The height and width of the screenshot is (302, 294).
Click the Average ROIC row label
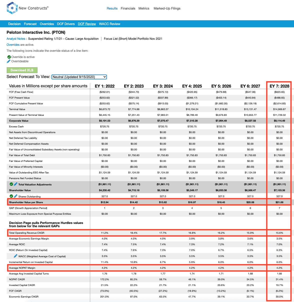(17, 244)
